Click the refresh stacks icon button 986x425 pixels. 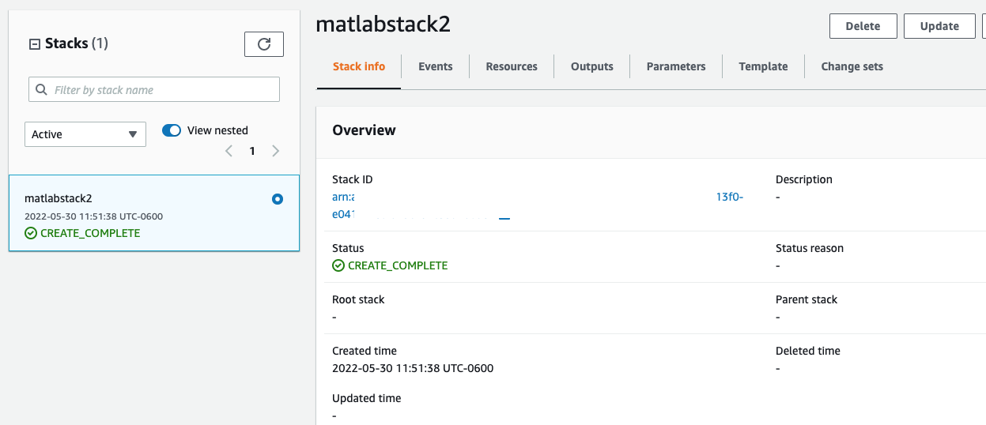(x=264, y=44)
